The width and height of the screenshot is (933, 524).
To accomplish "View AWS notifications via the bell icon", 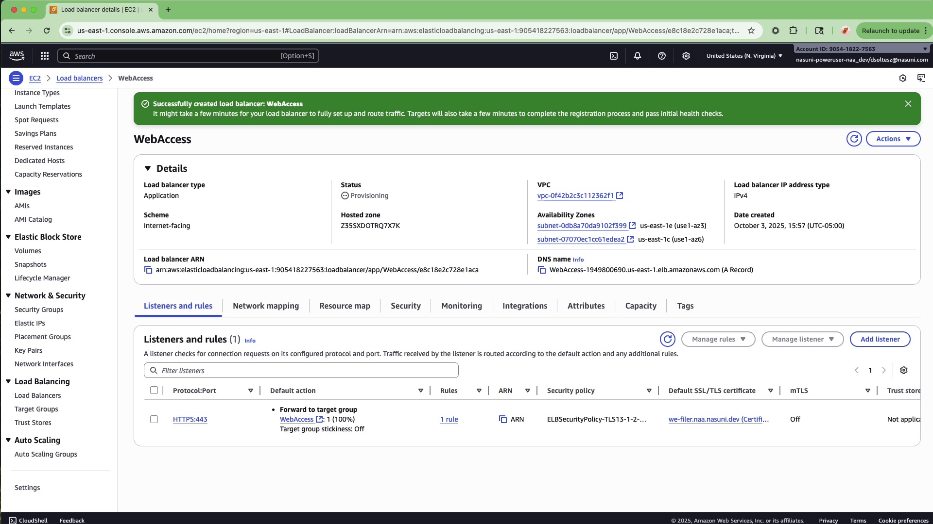I will [x=637, y=55].
